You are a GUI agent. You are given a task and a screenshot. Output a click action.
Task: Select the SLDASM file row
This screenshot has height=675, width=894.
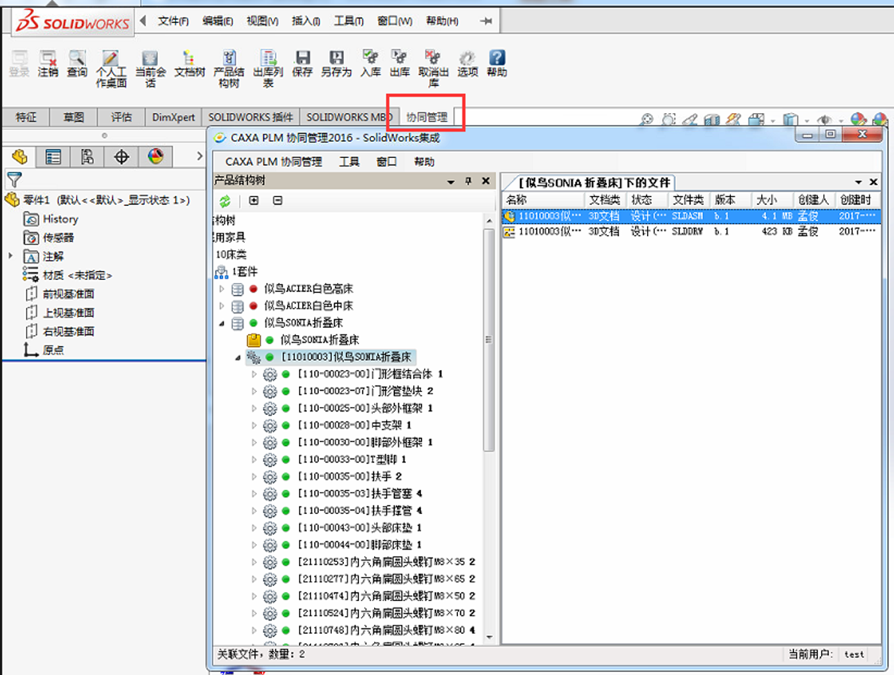(691, 216)
